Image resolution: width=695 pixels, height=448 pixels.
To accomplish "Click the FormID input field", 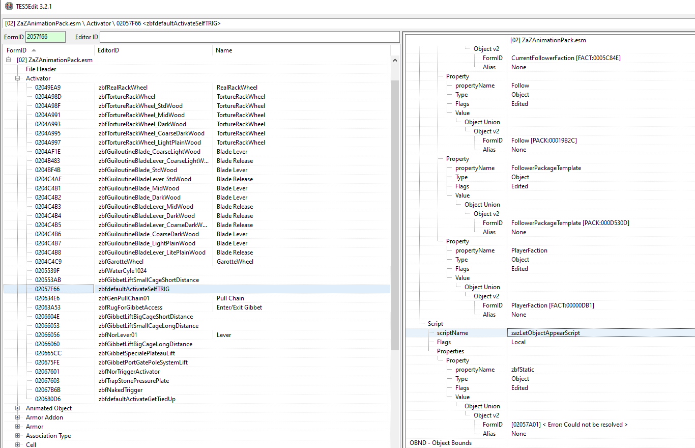I will coord(45,37).
